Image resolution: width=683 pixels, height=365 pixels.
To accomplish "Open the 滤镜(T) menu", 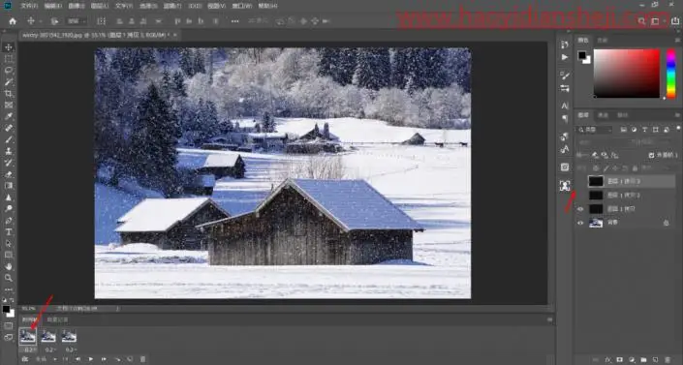I will coord(171,6).
